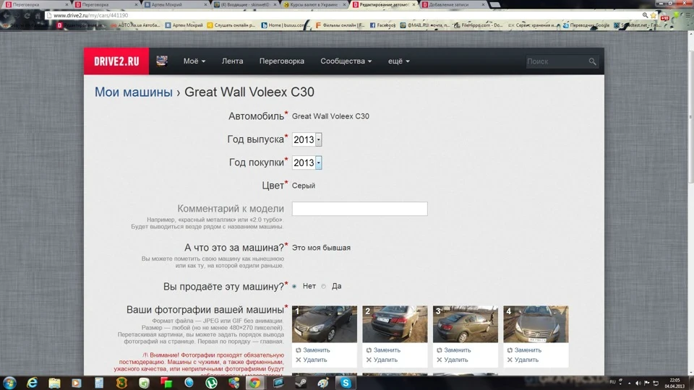
Task: Select the Нет radio button
Action: click(x=294, y=287)
